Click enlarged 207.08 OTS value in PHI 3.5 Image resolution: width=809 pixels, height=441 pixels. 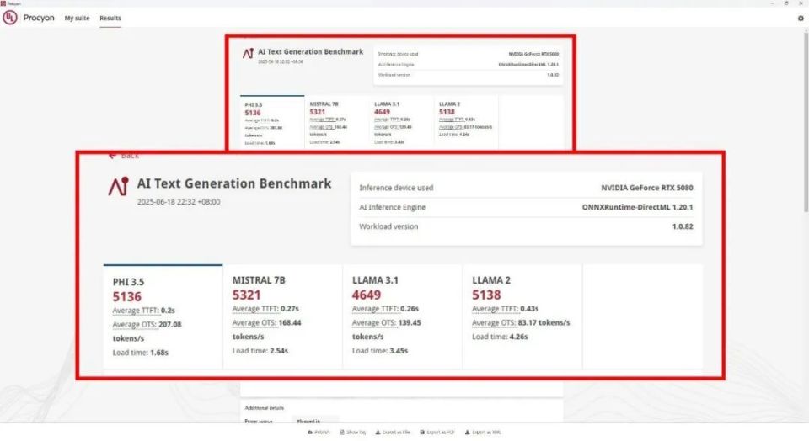[169, 325]
